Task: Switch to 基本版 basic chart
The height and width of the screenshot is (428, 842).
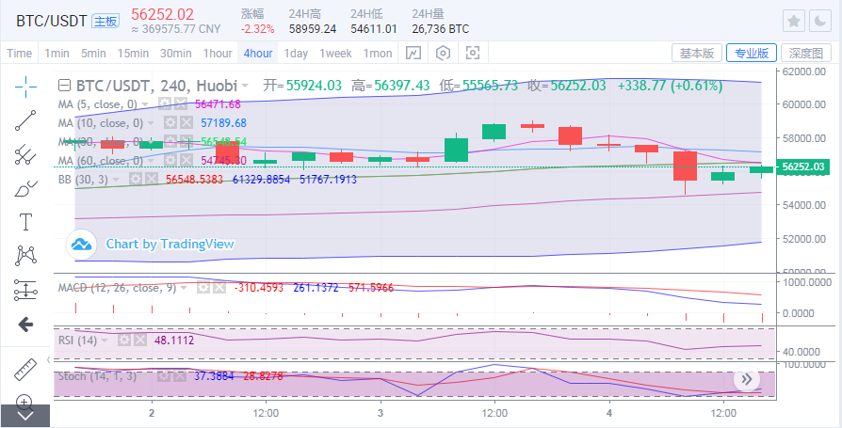Action: pyautogui.click(x=696, y=53)
